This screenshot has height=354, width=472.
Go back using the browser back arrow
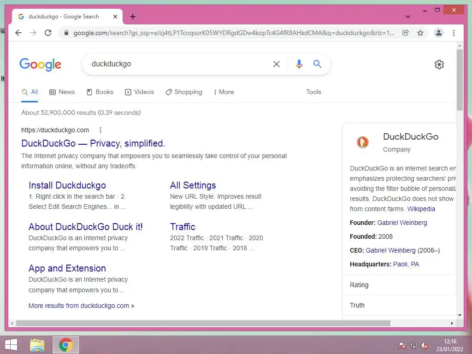(x=18, y=33)
